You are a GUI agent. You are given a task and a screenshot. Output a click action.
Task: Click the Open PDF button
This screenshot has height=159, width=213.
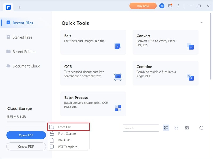click(26, 135)
